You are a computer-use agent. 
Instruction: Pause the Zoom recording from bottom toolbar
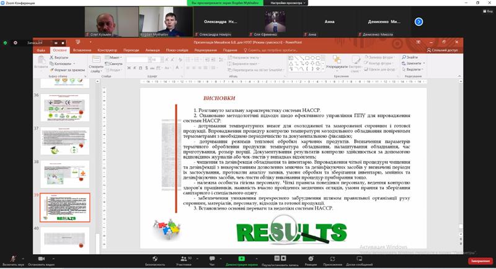(277, 258)
